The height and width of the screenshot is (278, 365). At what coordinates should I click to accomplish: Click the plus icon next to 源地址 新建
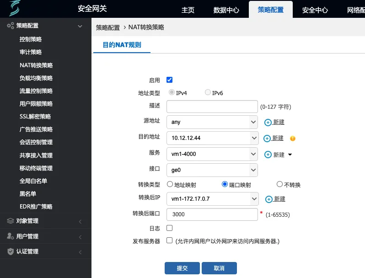pos(268,123)
